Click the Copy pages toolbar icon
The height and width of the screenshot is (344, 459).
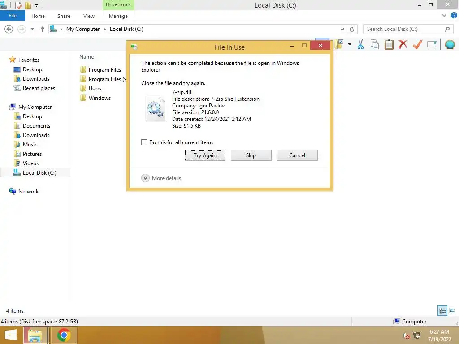pyautogui.click(x=374, y=44)
